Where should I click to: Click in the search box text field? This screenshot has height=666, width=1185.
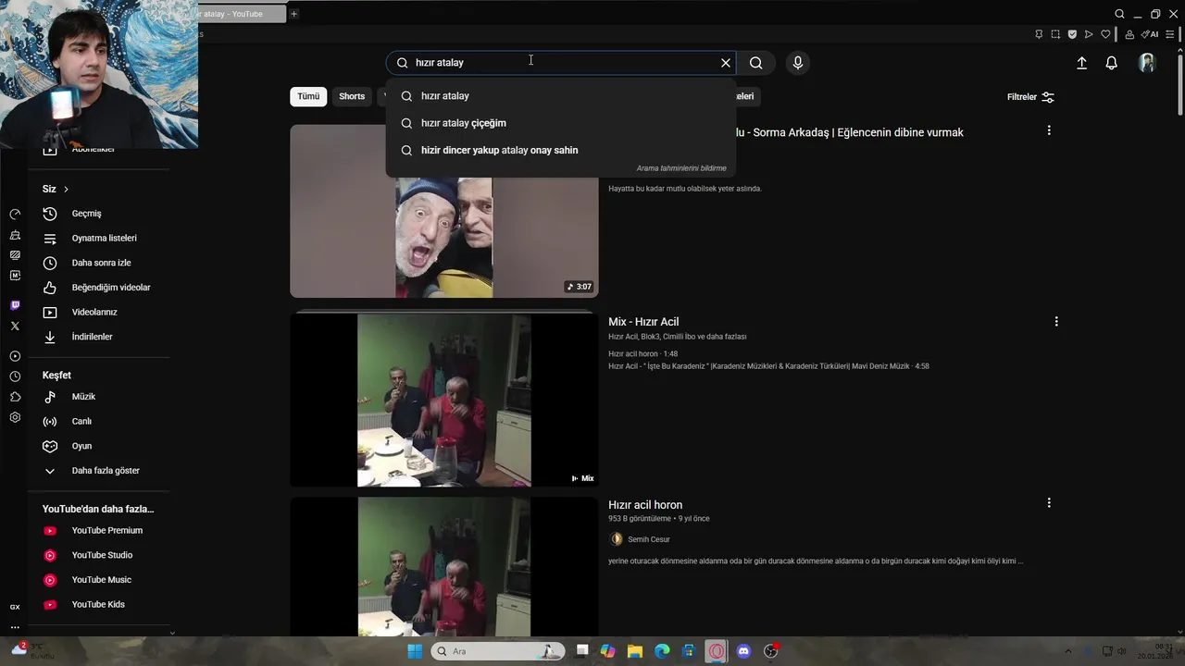(x=561, y=63)
